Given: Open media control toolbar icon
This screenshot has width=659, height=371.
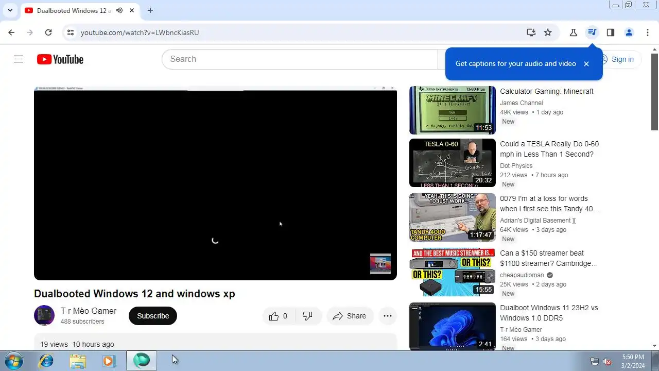Looking at the screenshot, I should 592,32.
